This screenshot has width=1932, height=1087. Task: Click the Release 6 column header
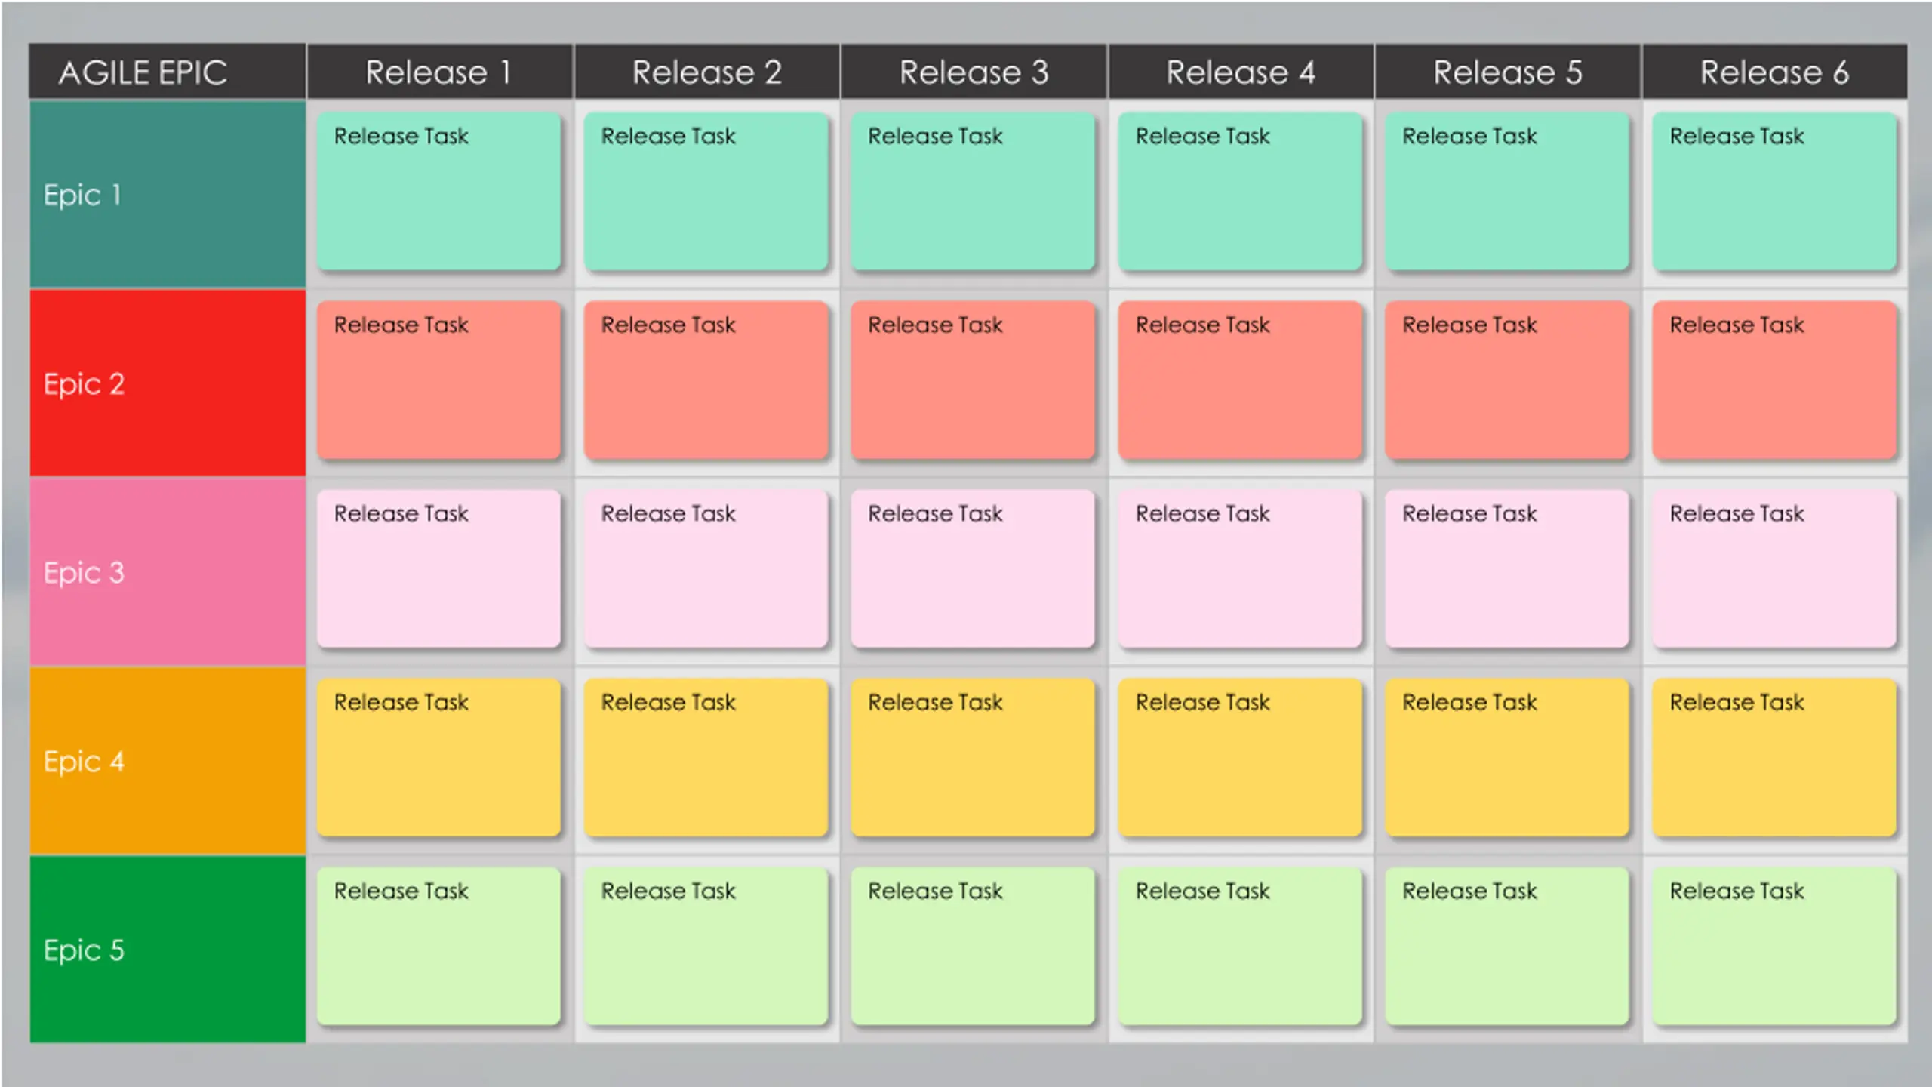pos(1774,72)
